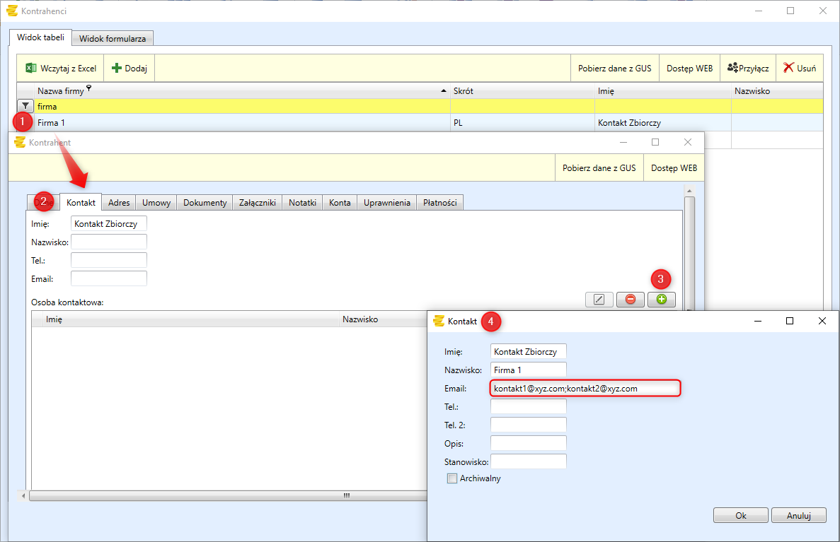Select the Załączniki tab
The height and width of the screenshot is (542, 840).
(x=258, y=203)
